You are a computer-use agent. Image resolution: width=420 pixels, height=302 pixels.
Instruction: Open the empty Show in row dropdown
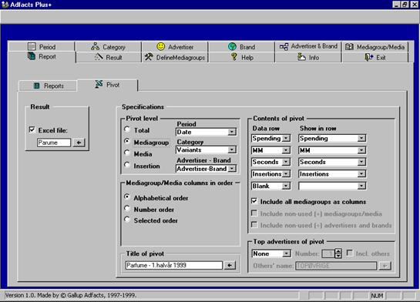coord(361,186)
